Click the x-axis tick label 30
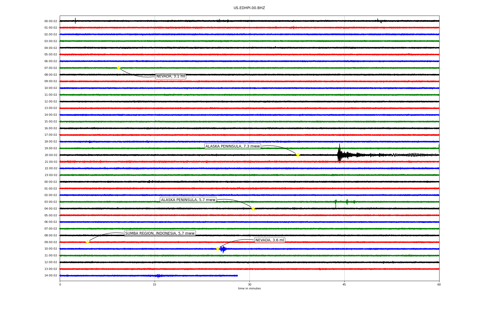The height and width of the screenshot is (312, 499). coord(249,285)
